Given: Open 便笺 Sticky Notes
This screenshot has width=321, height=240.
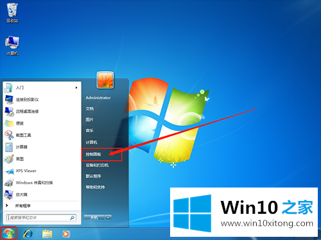Looking at the screenshot, I should [42, 124].
